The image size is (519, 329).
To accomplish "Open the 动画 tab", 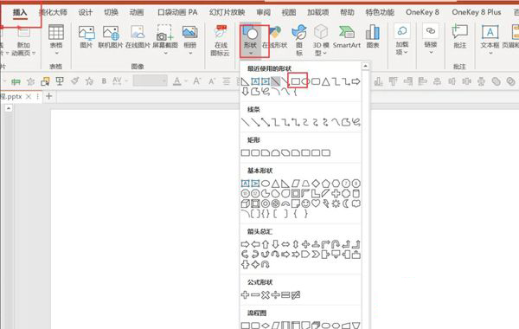I will point(137,13).
